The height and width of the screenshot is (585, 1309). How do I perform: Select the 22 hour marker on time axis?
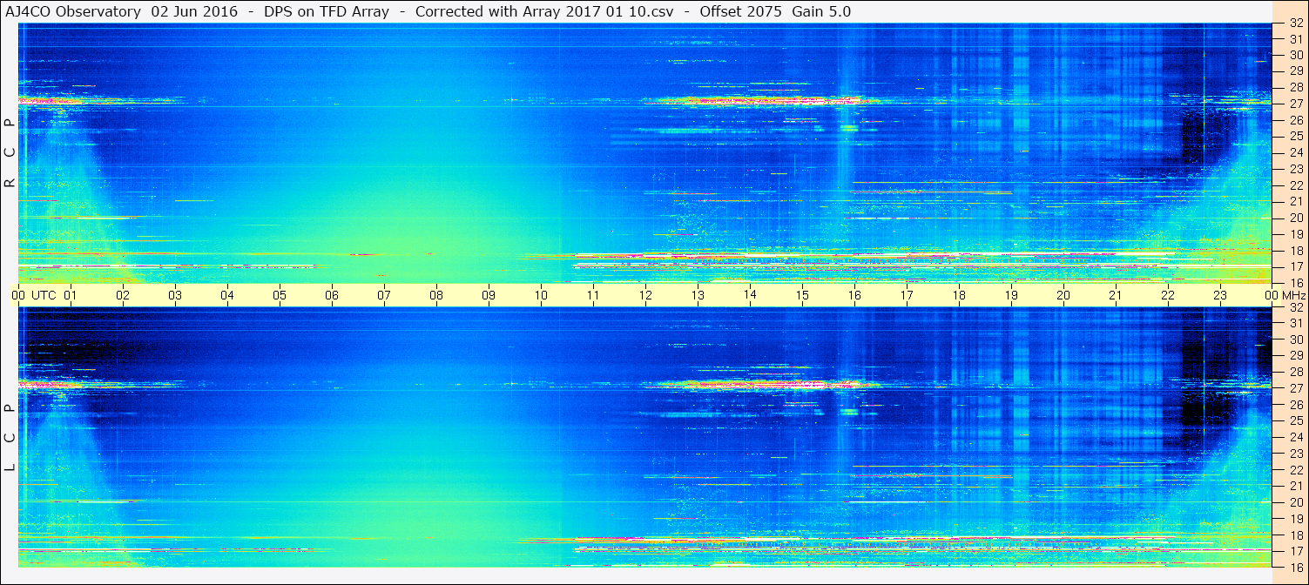[1168, 295]
